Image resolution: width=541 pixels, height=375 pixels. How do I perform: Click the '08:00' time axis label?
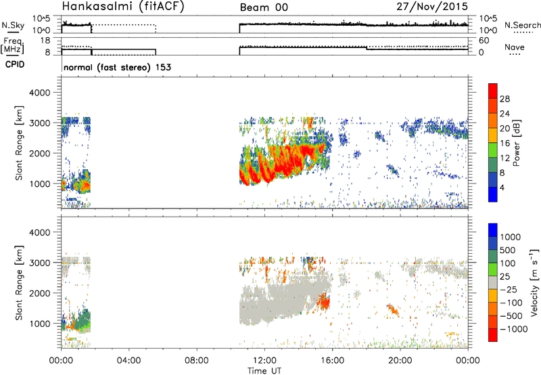[197, 360]
